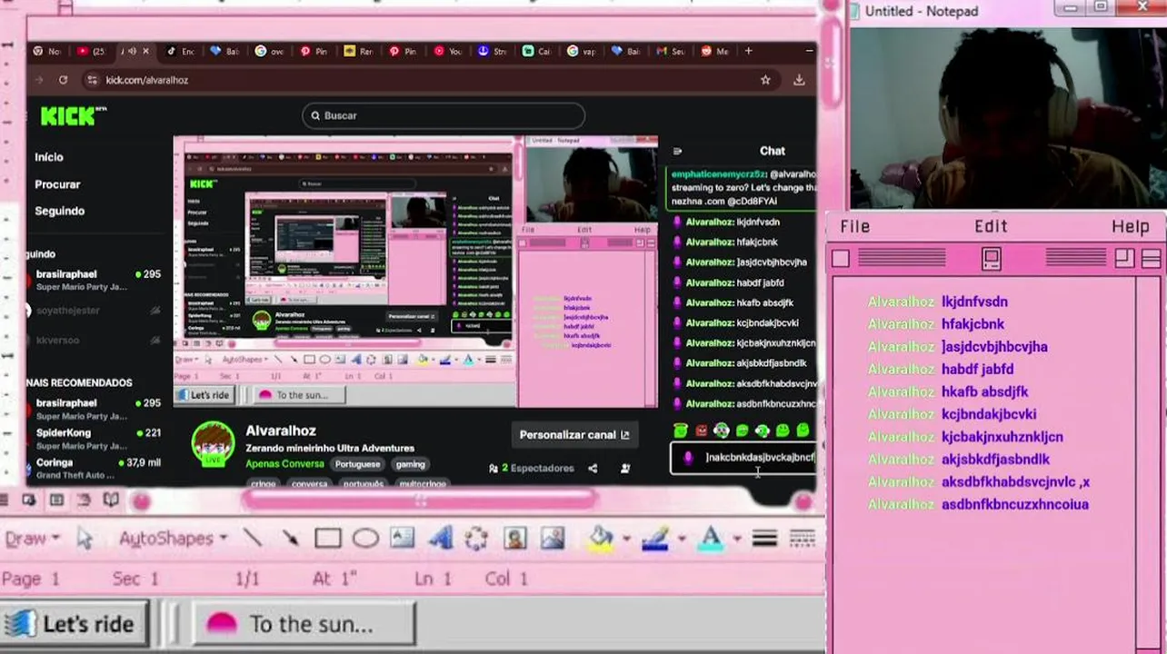
Task: Apply Font Color letter A
Action: 712,539
